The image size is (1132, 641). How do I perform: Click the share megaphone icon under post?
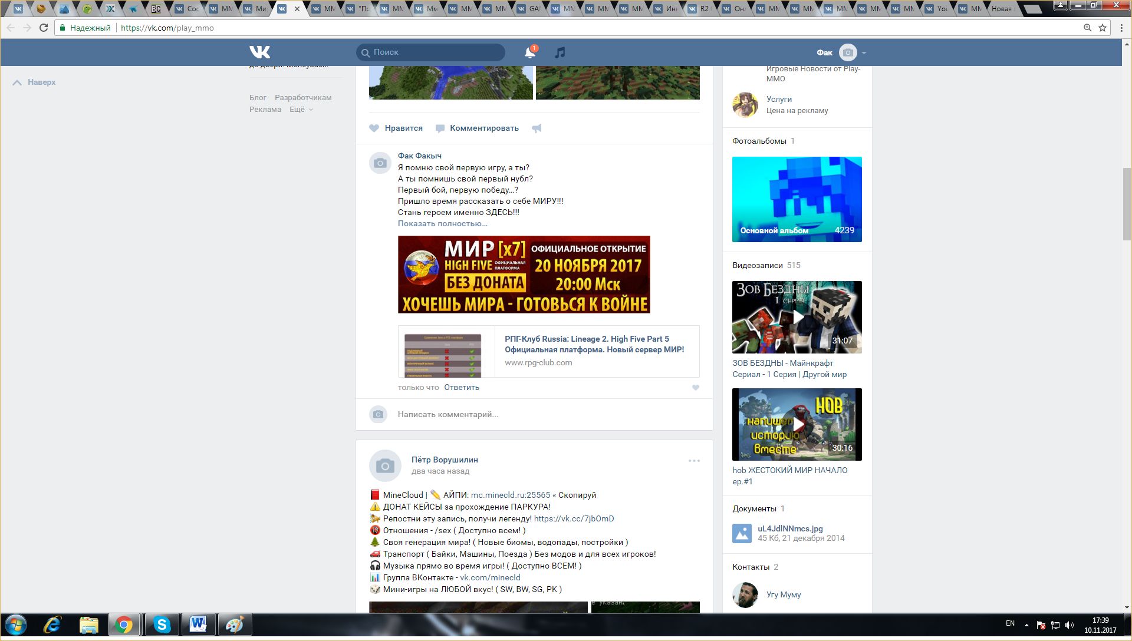tap(537, 128)
